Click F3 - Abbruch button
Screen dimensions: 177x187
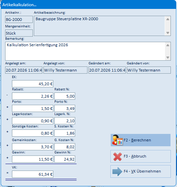coord(140,157)
